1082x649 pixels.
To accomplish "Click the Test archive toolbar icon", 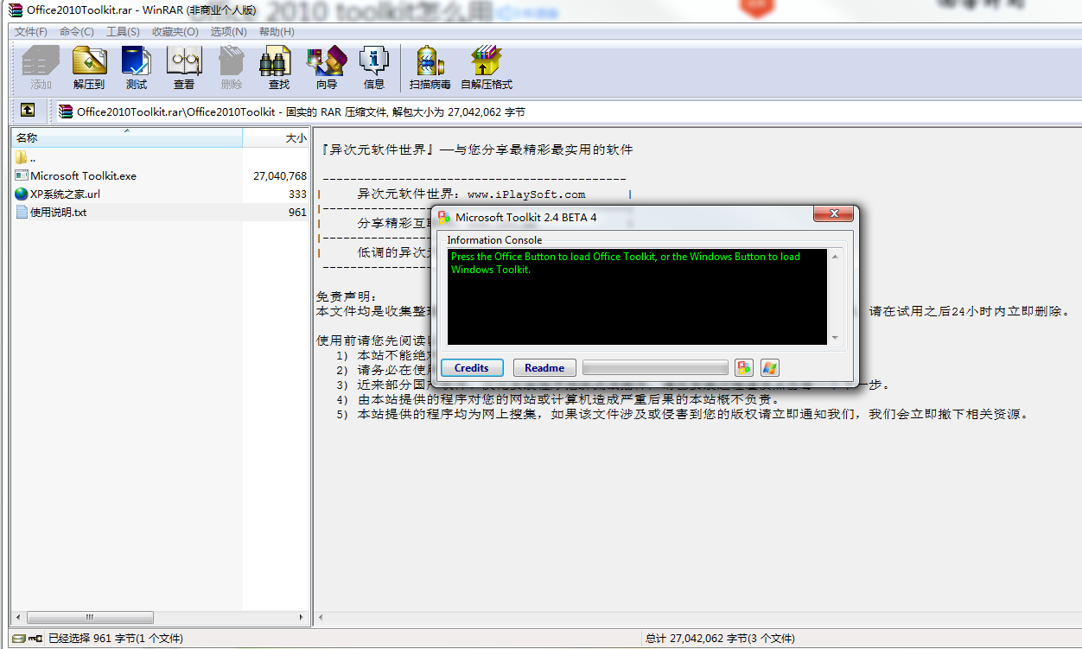I will point(137,67).
